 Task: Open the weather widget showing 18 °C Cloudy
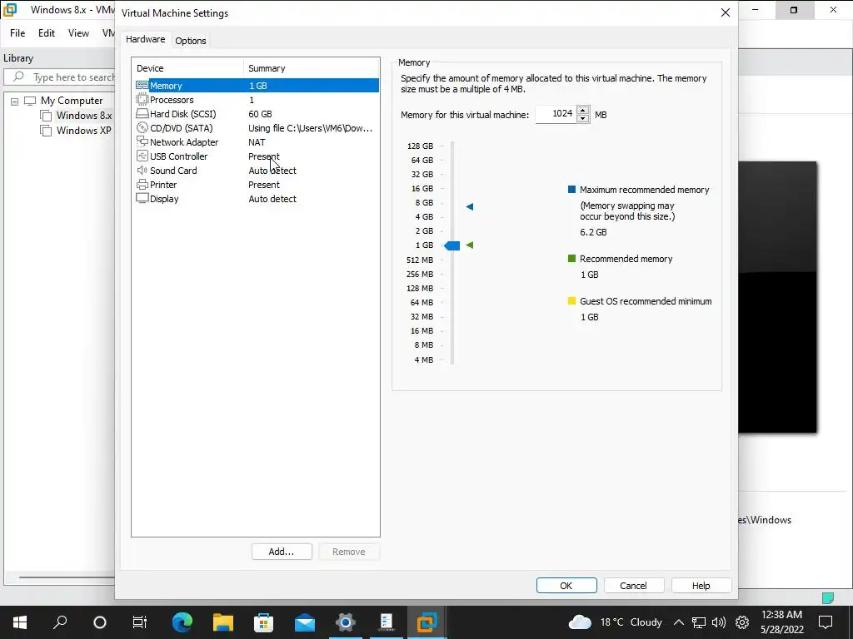tap(615, 622)
